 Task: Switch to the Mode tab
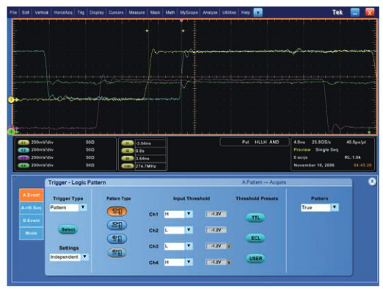32,233
